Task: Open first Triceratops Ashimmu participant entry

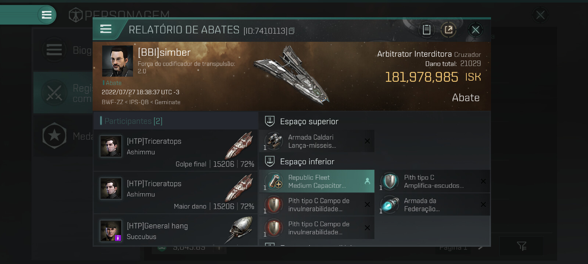Action: click(176, 150)
